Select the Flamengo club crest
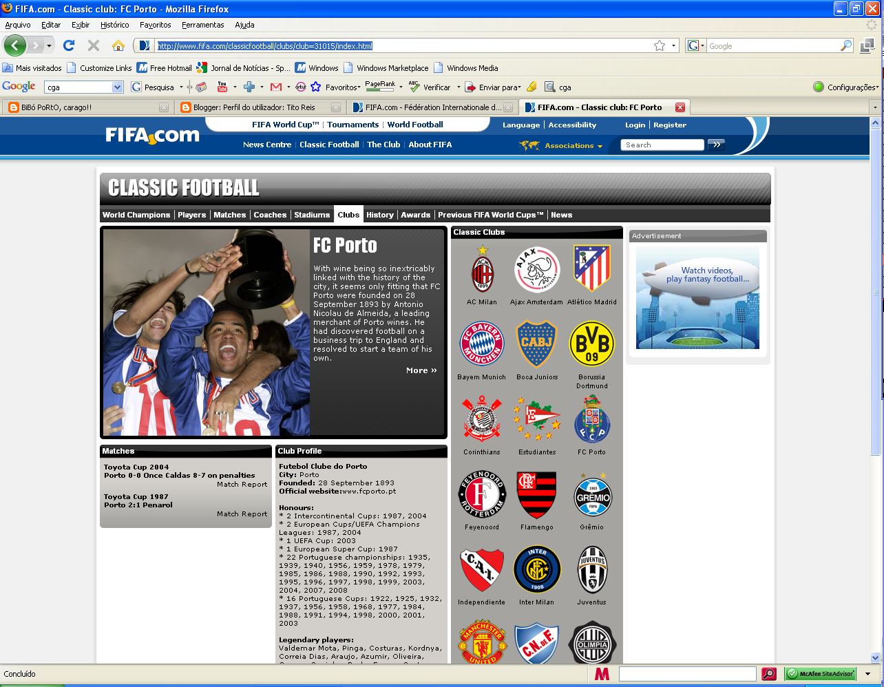This screenshot has height=687, width=884. 537,495
